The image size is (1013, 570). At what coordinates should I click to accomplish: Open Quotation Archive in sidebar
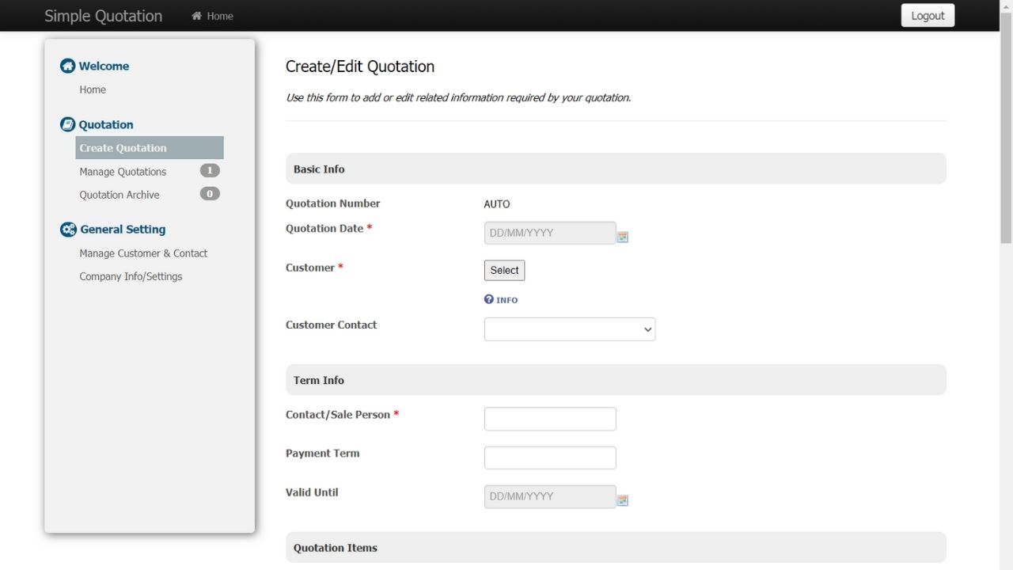tap(120, 195)
